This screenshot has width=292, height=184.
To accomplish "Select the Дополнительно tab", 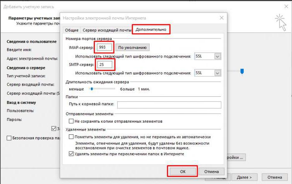I will point(151,30).
